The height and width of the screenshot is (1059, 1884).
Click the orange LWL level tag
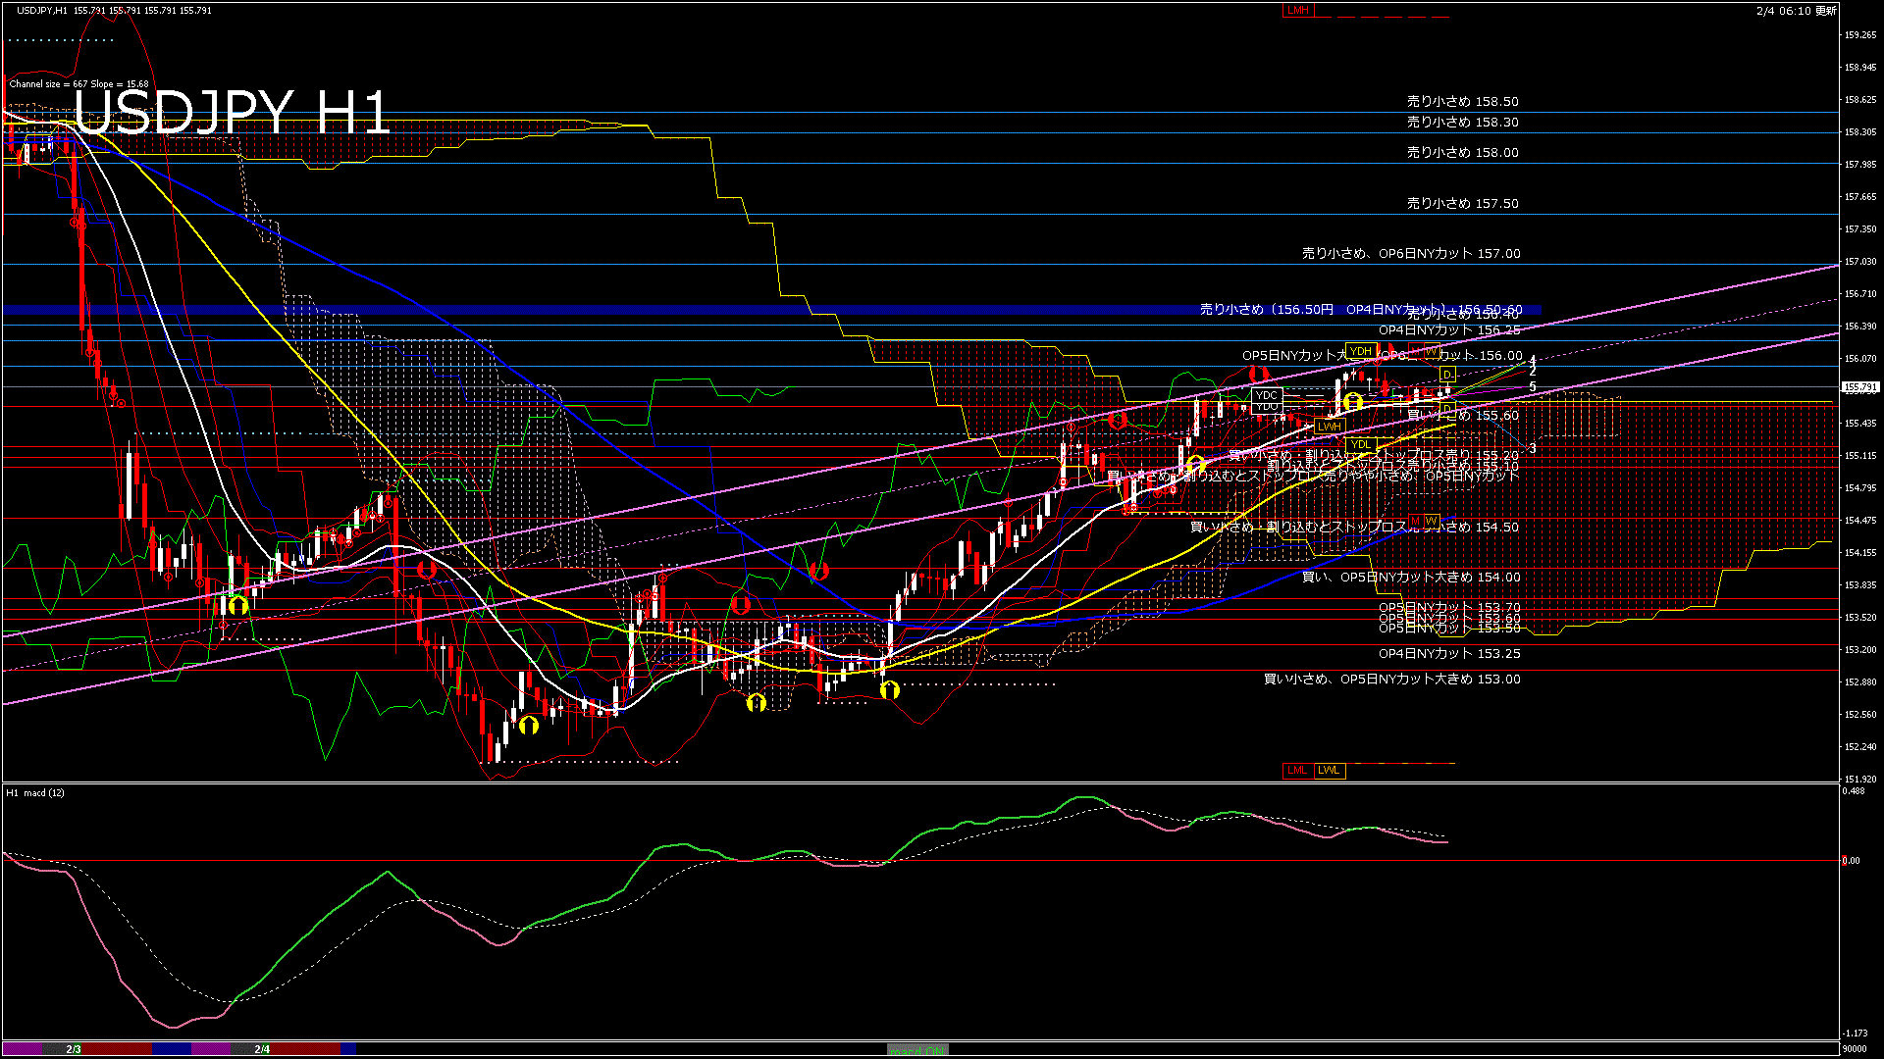tap(1330, 770)
